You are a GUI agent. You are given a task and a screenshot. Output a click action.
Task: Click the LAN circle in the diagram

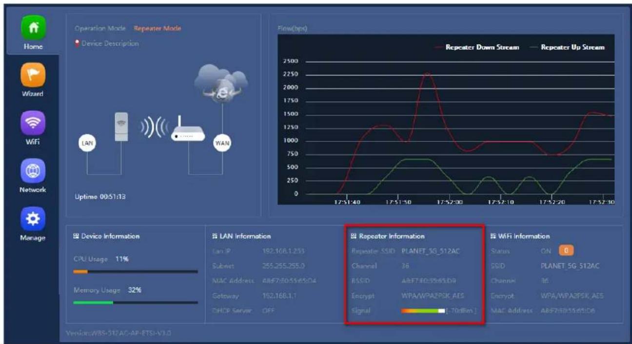87,143
